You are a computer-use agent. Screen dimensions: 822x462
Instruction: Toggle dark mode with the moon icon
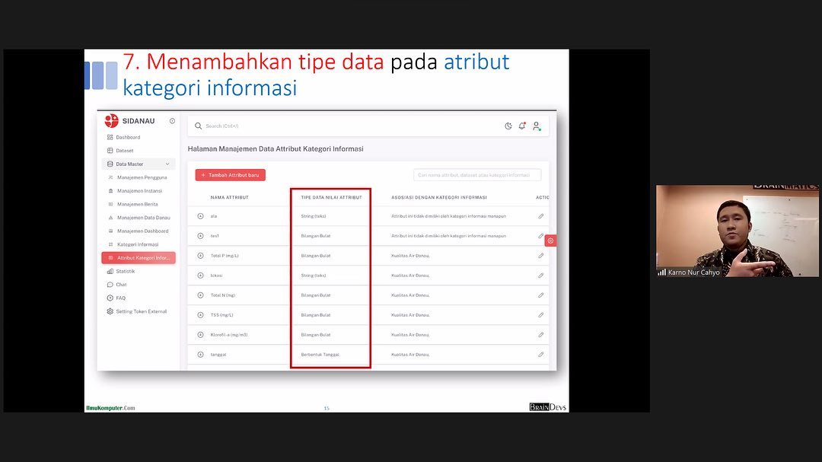[x=508, y=126]
